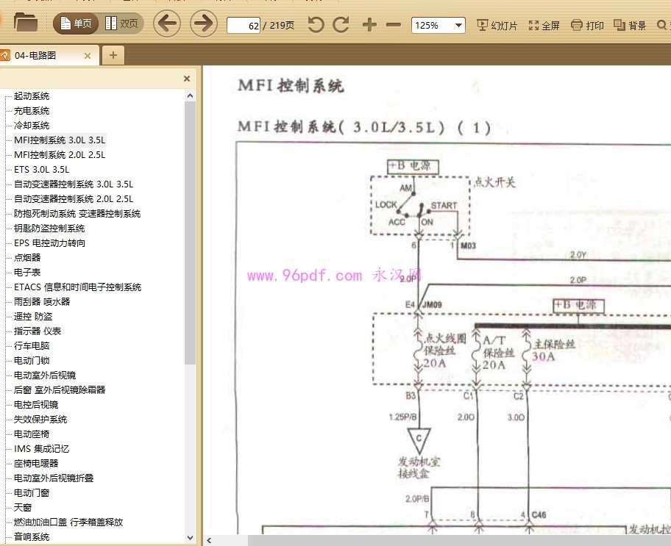Open bookmark 电控后视镜
The width and height of the screenshot is (671, 546).
[x=36, y=404]
